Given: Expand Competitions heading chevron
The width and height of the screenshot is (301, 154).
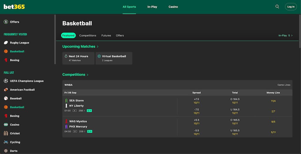Looking at the screenshot, I should (x=88, y=75).
